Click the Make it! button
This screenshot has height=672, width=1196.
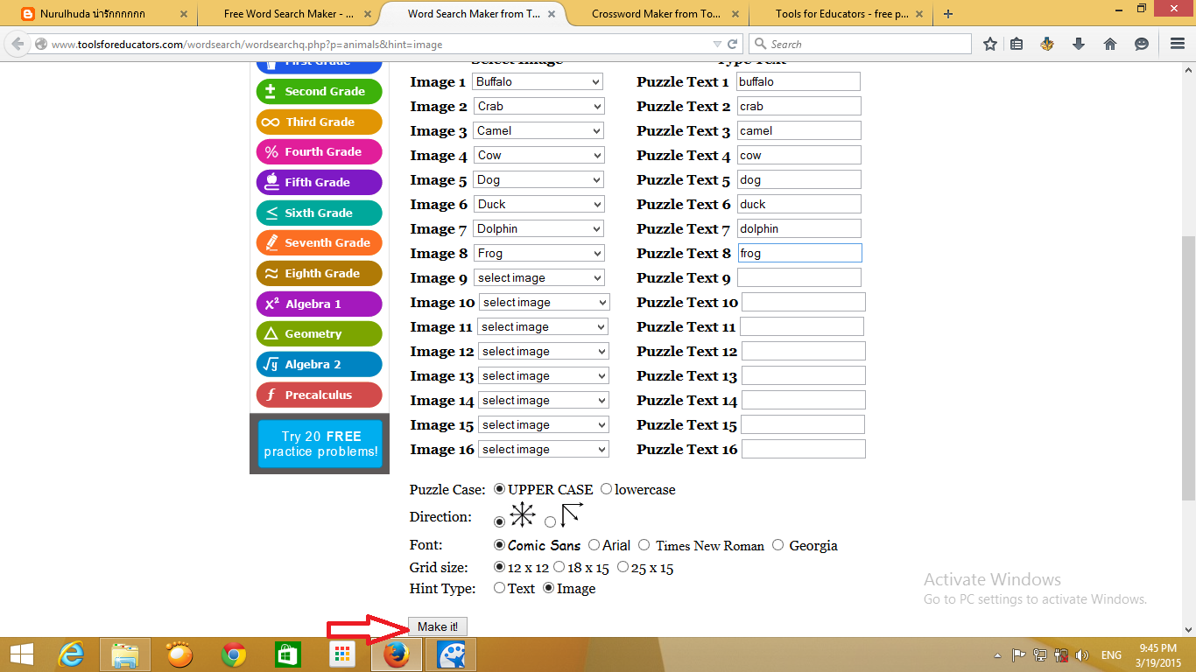coord(438,626)
